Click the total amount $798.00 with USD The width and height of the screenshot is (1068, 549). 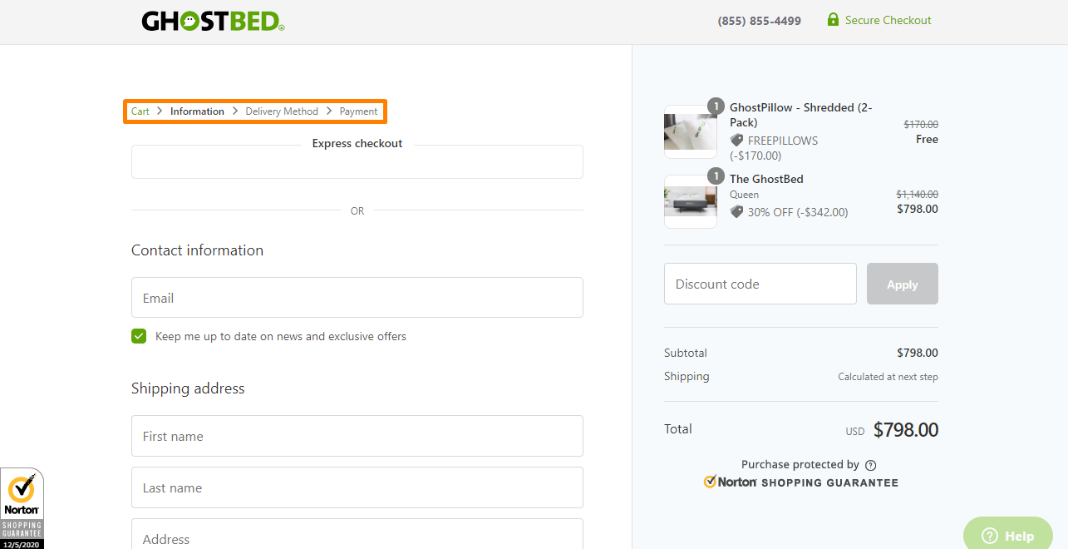click(x=892, y=430)
